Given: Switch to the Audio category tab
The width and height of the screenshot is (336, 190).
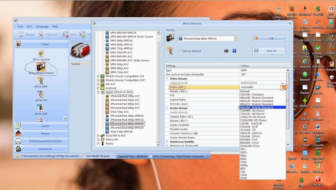Looking at the screenshot, I should pyautogui.click(x=42, y=126).
